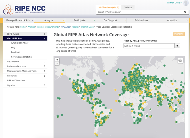The width and height of the screenshot is (190, 138).
Task: Open What is RIPE Atlas? page
Action: [x=20, y=43]
